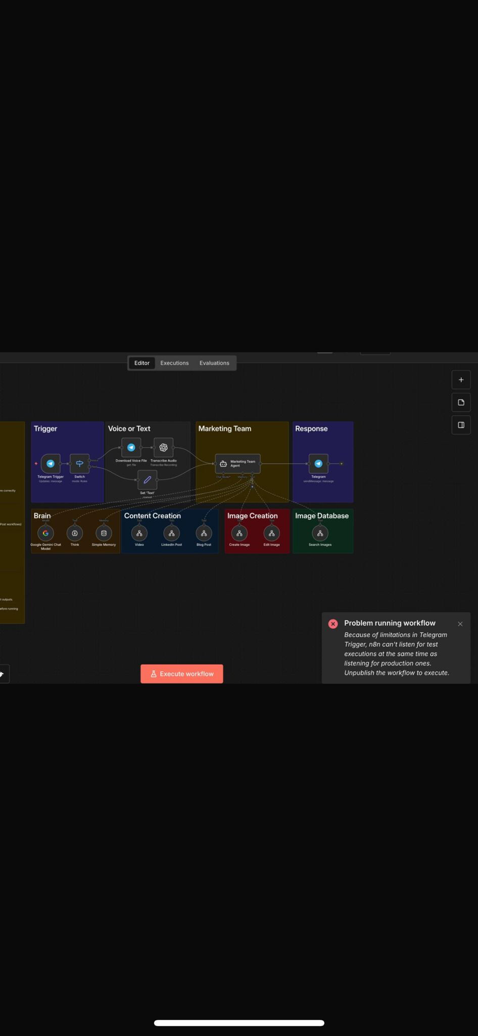Click the Brain sticky note title

[42, 515]
